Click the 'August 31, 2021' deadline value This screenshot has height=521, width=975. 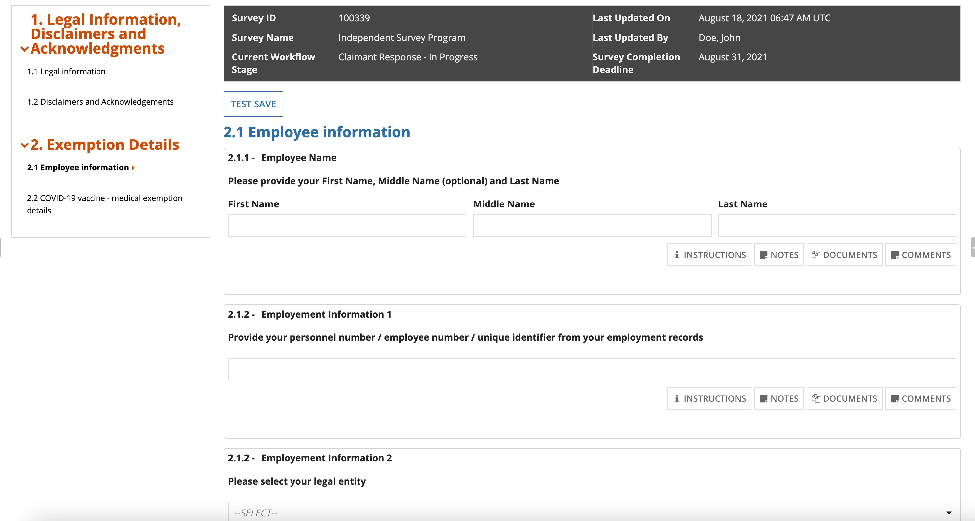point(733,57)
